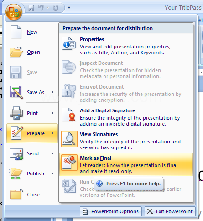Click the Save As disk-with-pencil icon
Image resolution: width=203 pixels, height=221 pixels.
[x=16, y=92]
